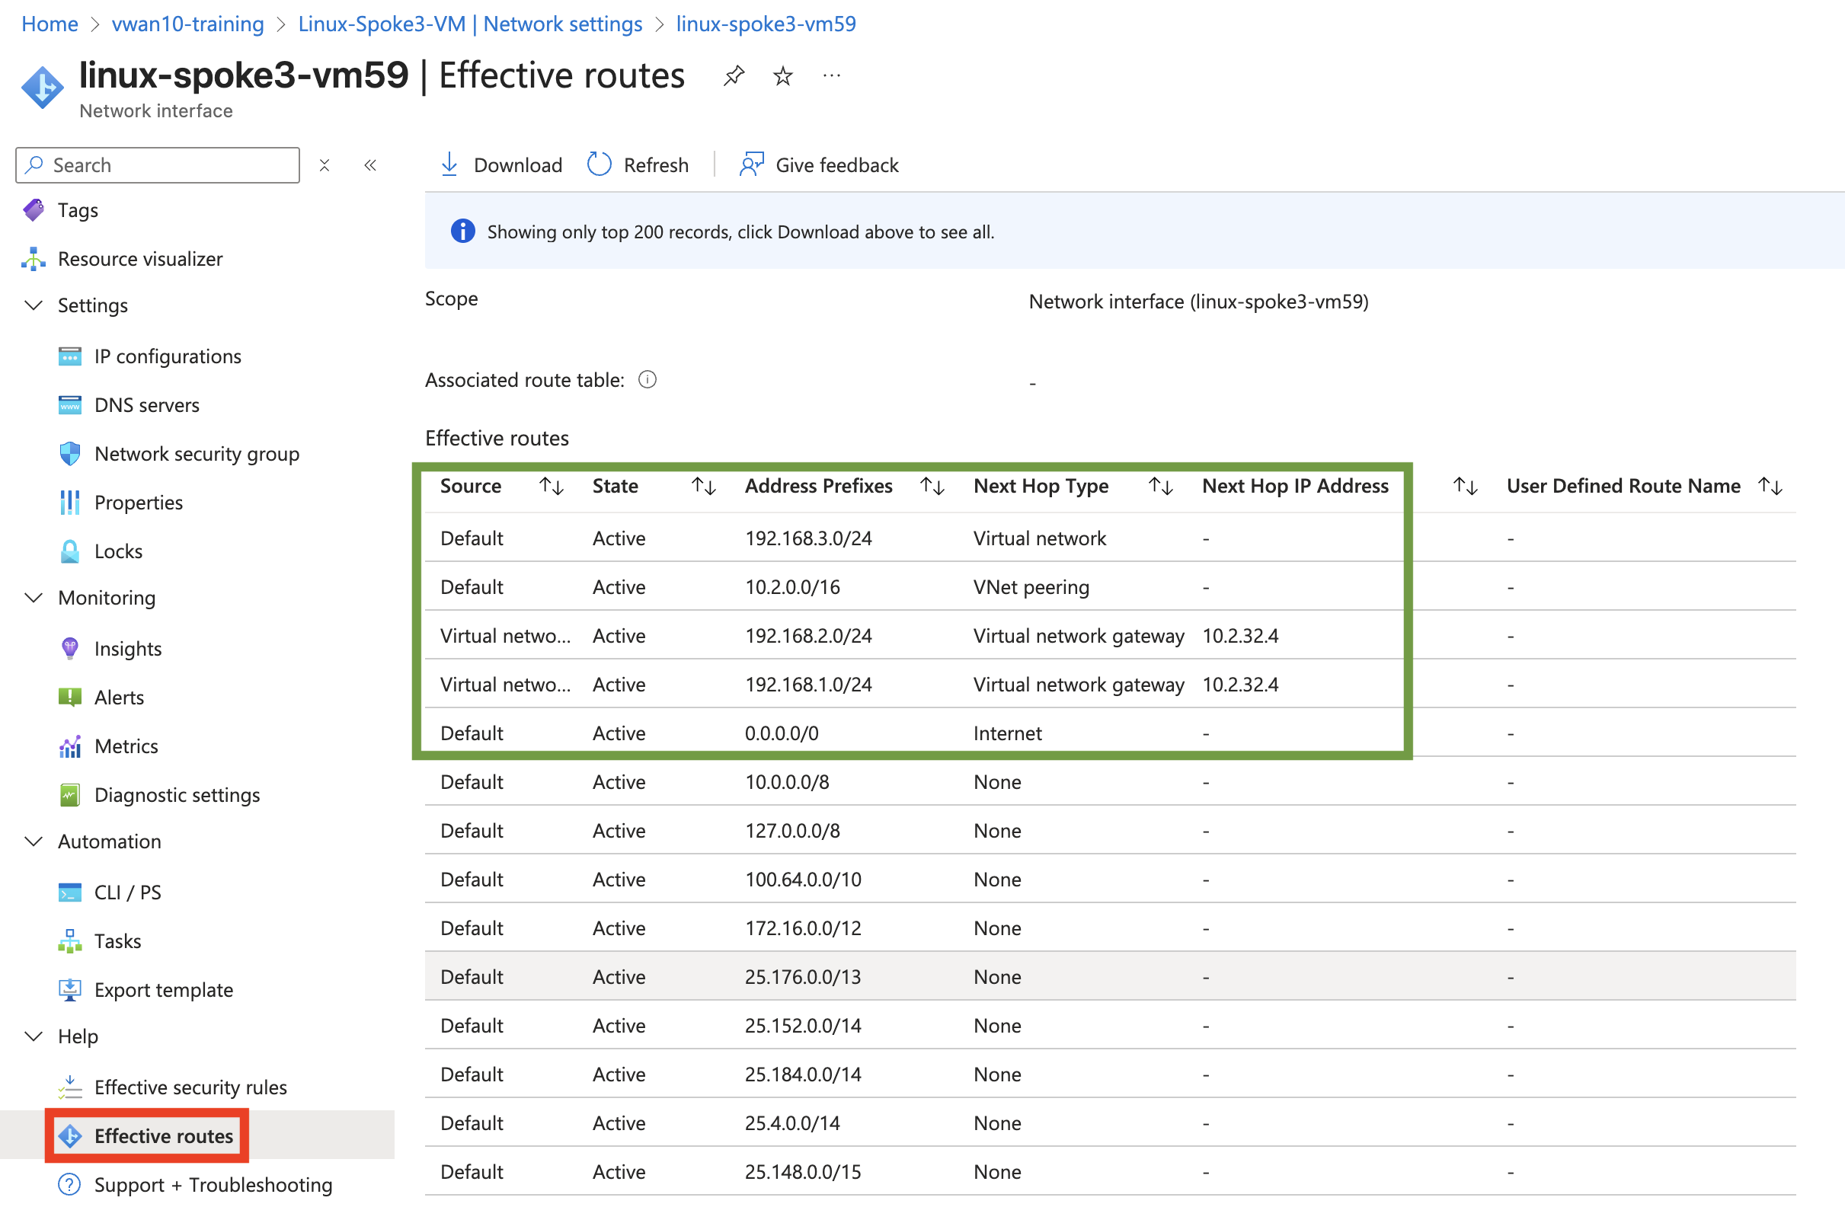Open the Associated route table info icon
The image size is (1845, 1207).
pyautogui.click(x=648, y=379)
